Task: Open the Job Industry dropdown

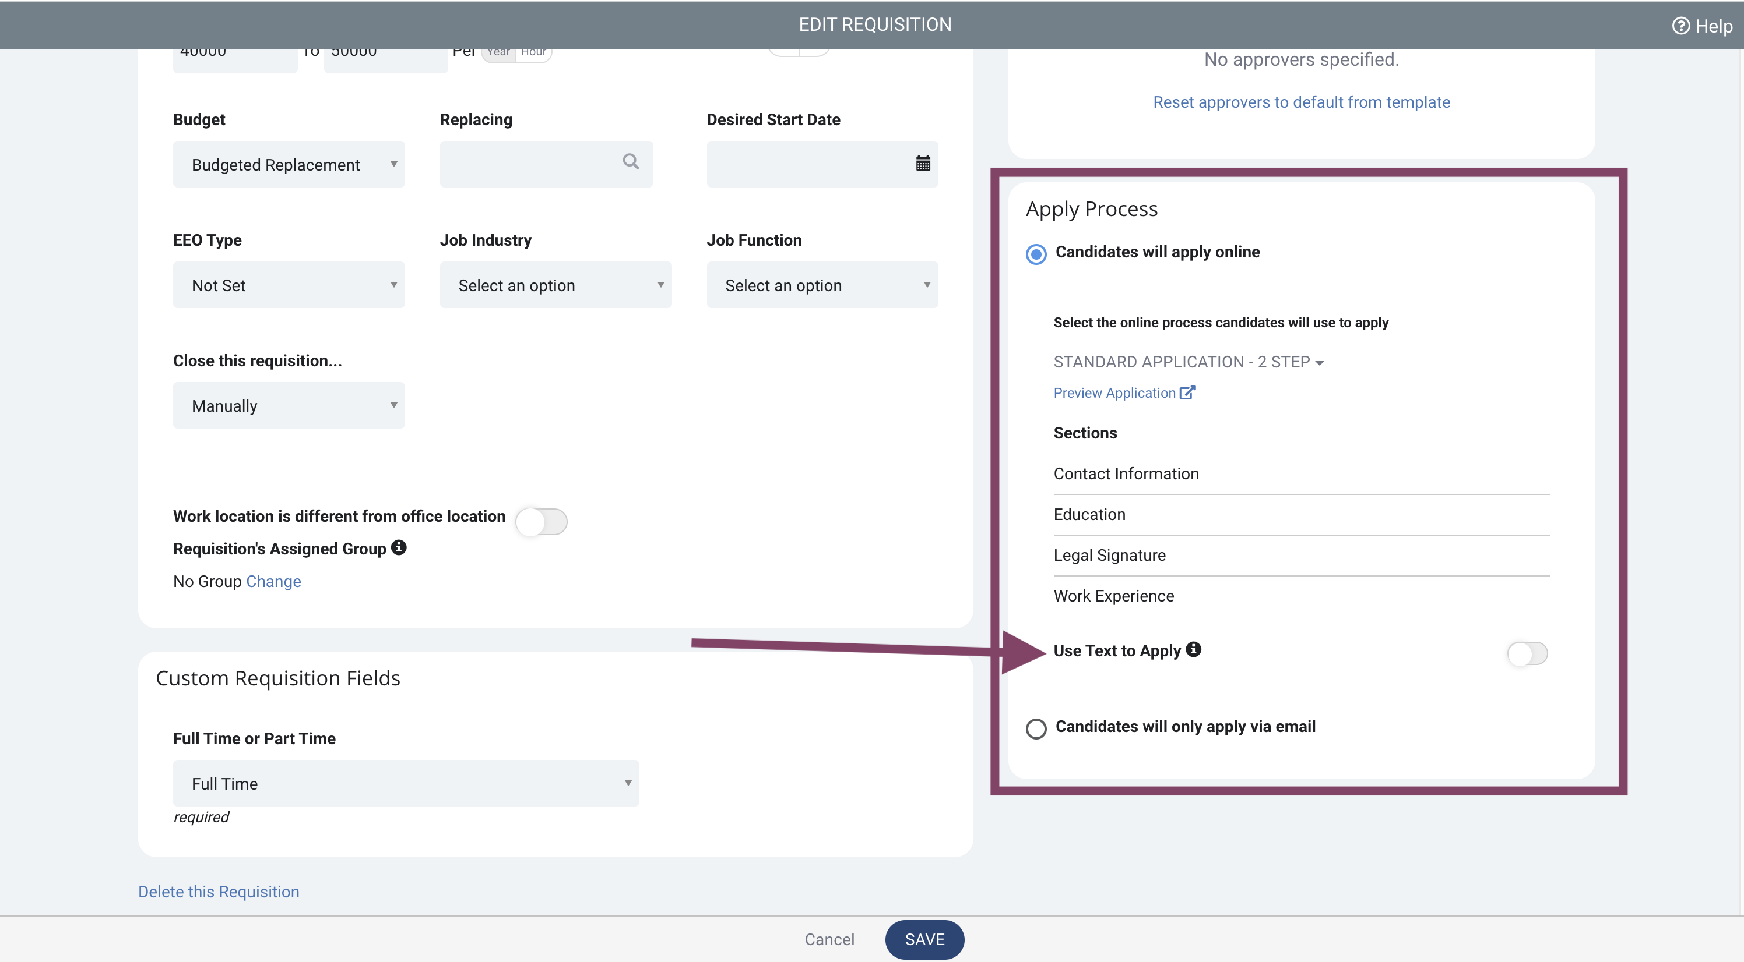Action: click(x=556, y=285)
